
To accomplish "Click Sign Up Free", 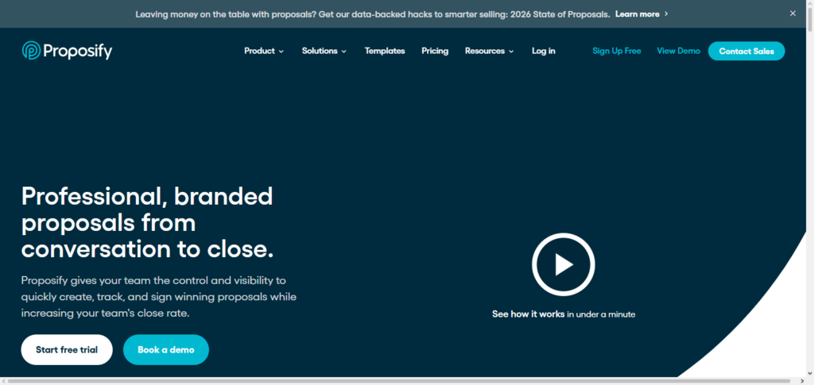I will tap(617, 51).
